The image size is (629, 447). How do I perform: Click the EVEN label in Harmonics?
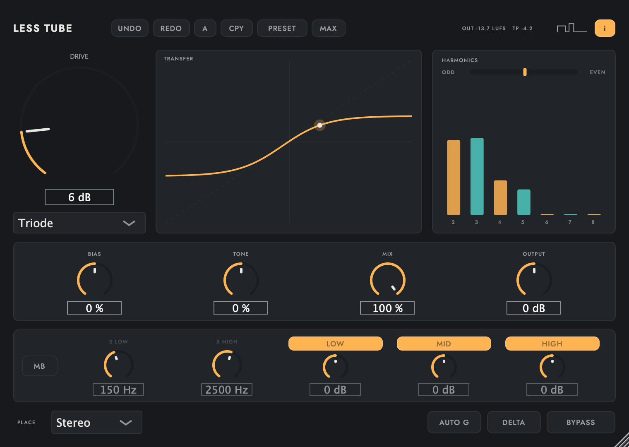click(x=598, y=72)
